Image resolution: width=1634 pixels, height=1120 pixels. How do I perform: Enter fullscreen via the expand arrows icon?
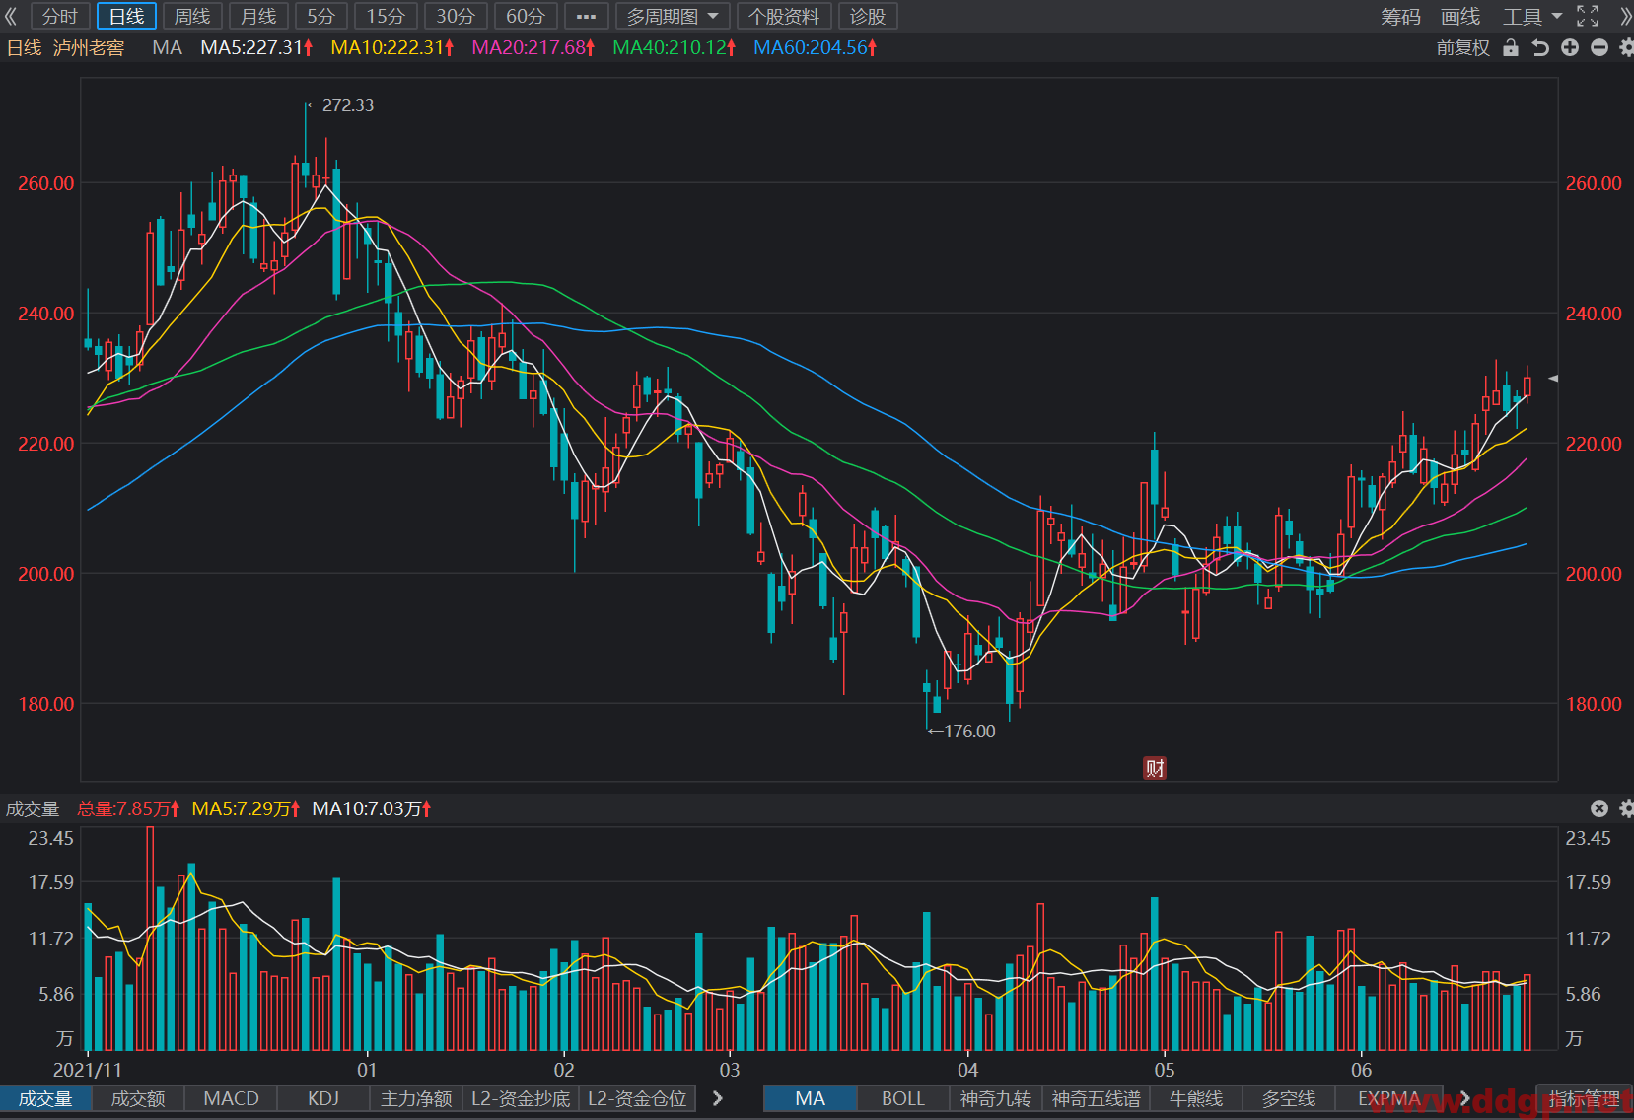1588,16
